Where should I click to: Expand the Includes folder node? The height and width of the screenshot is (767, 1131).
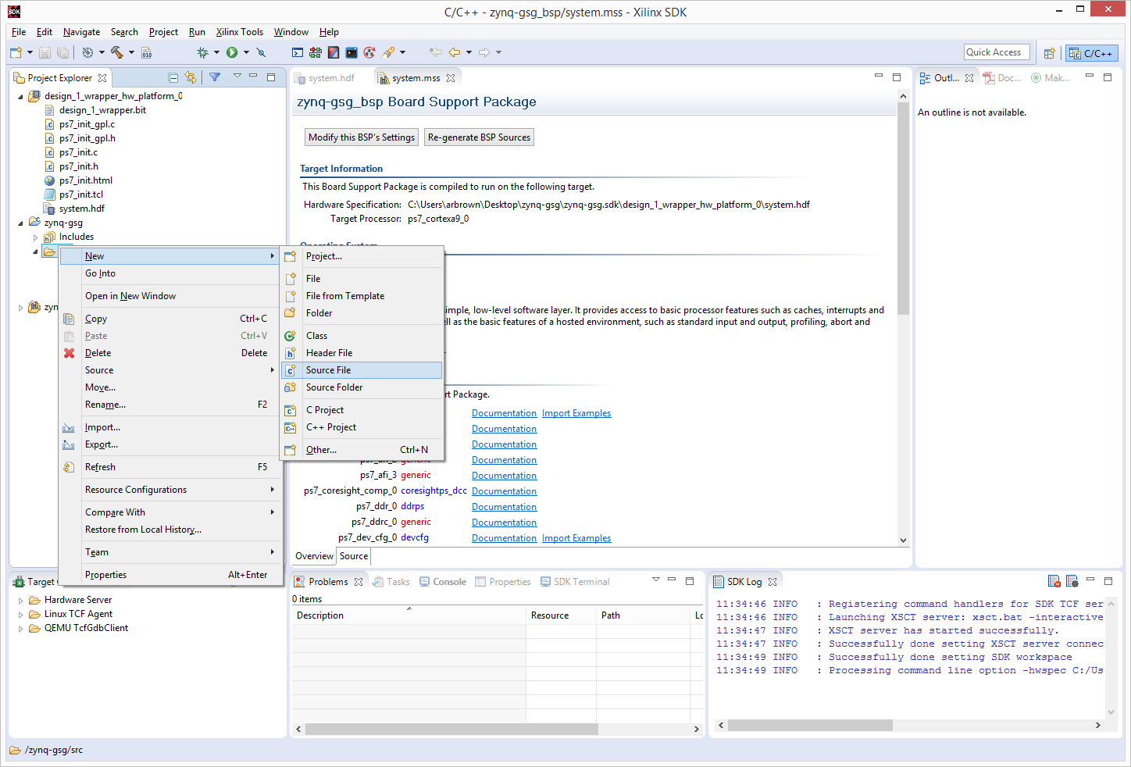[x=35, y=237]
